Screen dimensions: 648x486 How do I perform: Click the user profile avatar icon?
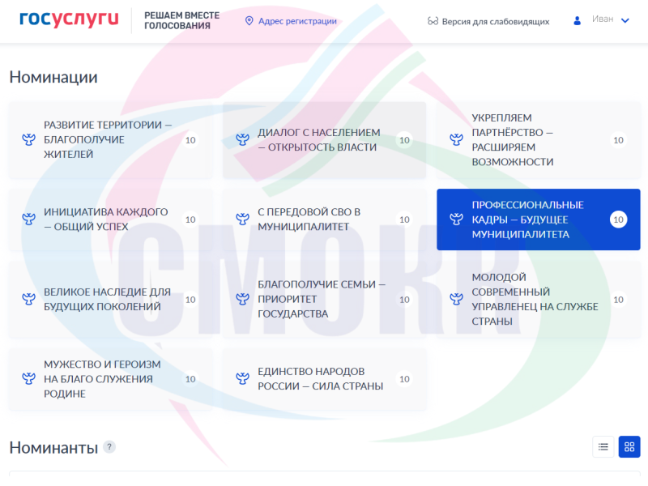pos(578,20)
